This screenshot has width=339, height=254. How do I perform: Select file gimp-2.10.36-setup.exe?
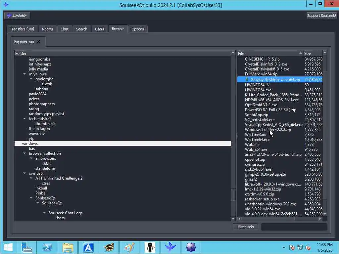coord(265,174)
